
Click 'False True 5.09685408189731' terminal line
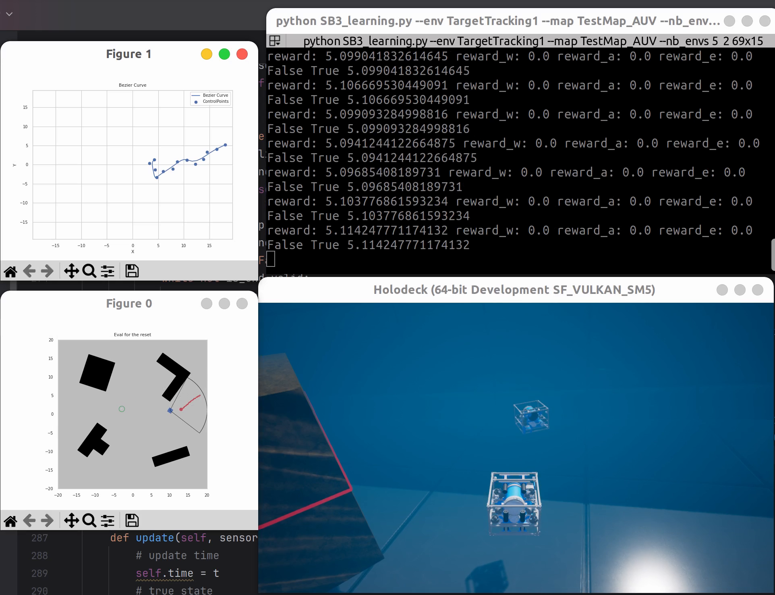pos(365,187)
